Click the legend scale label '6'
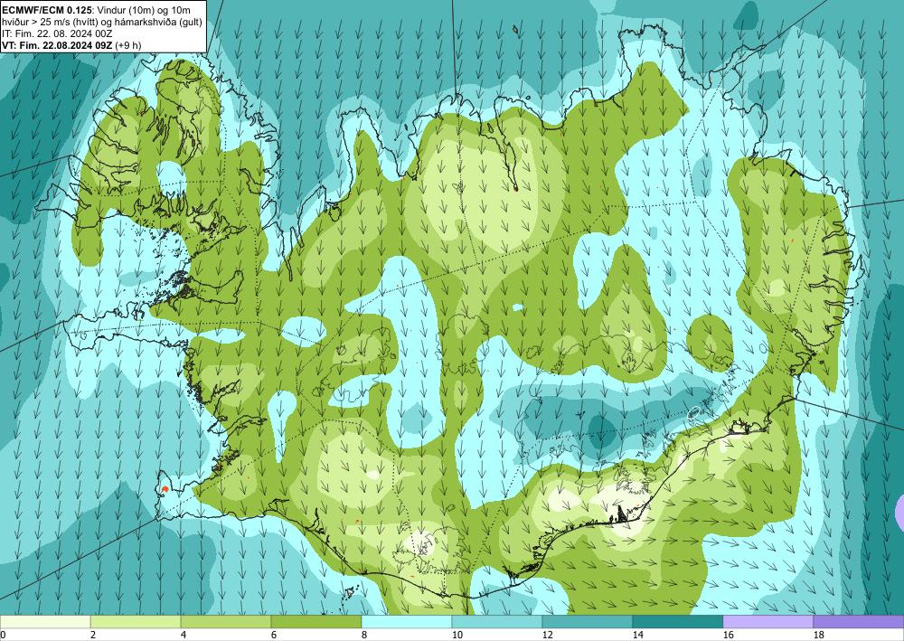Image resolution: width=904 pixels, height=641 pixels. (273, 635)
